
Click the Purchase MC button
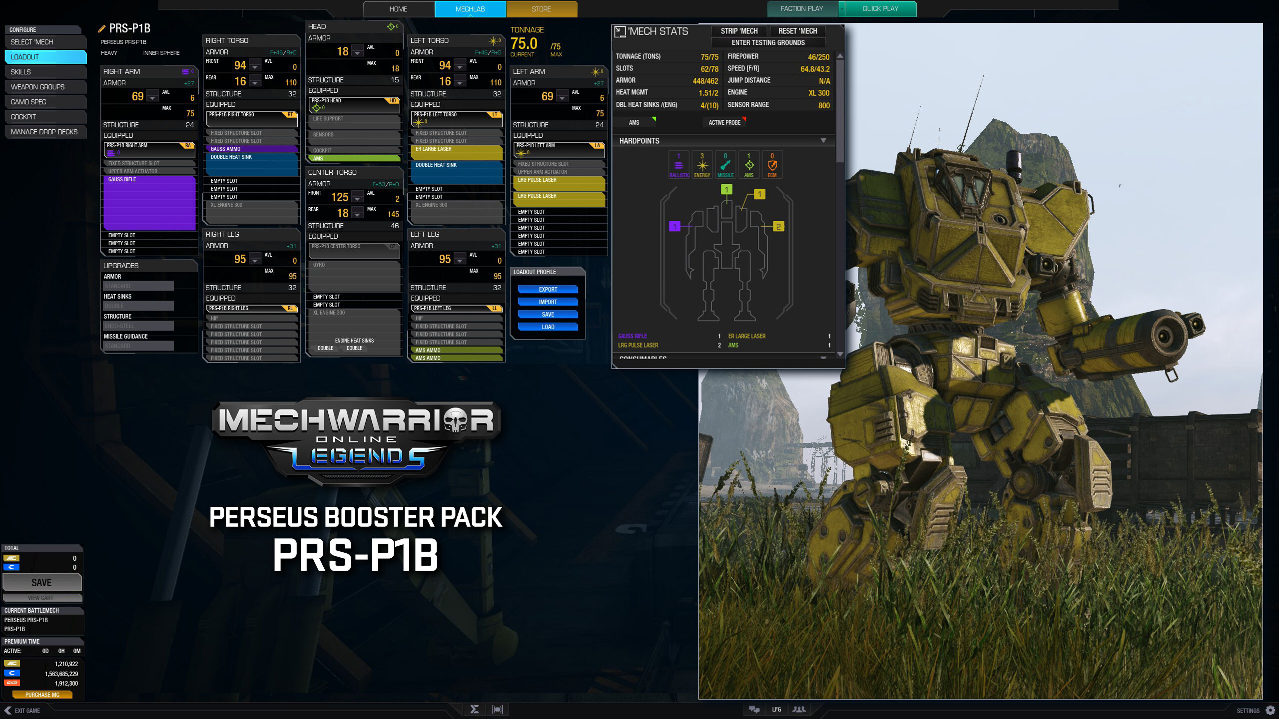click(x=42, y=695)
